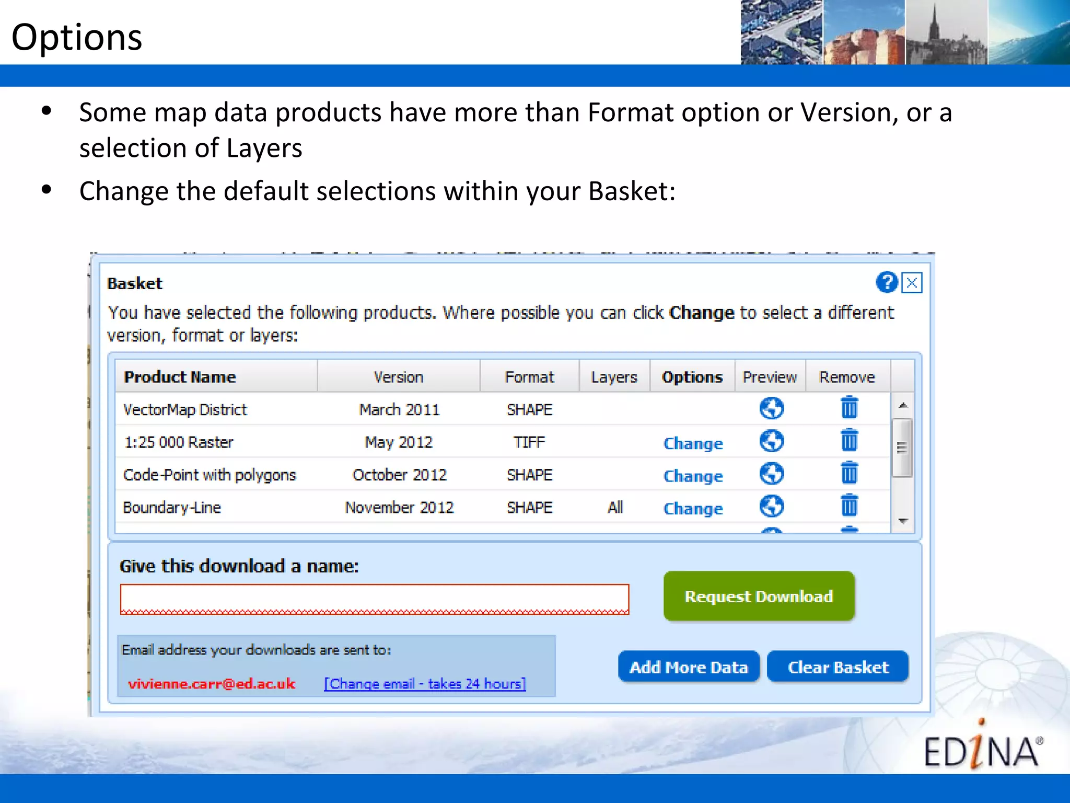Preview the Boundary-Line product
Image resolution: width=1070 pixels, height=803 pixels.
click(x=772, y=506)
